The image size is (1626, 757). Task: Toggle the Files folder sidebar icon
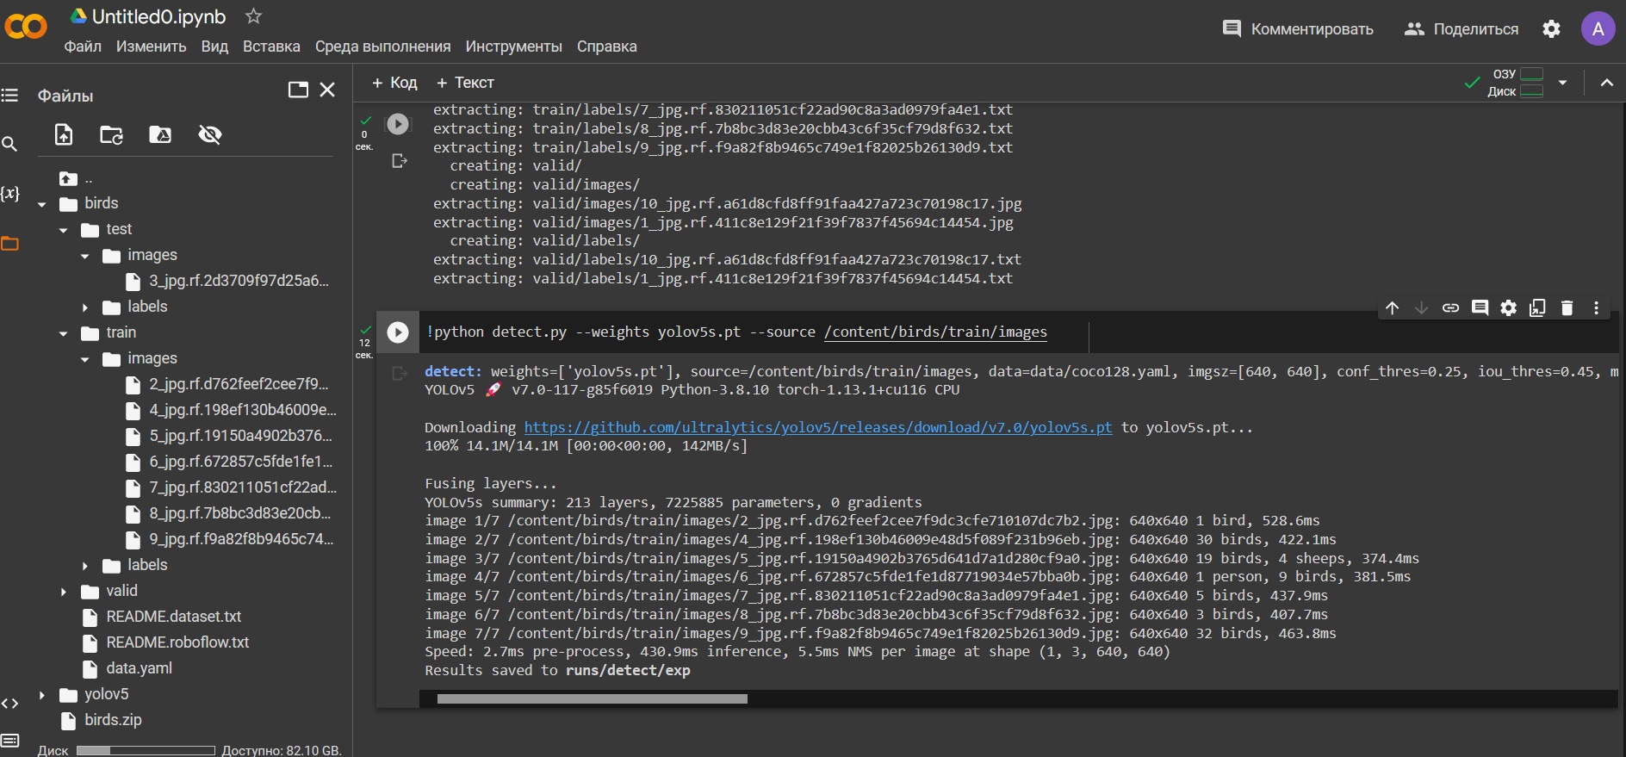[9, 244]
